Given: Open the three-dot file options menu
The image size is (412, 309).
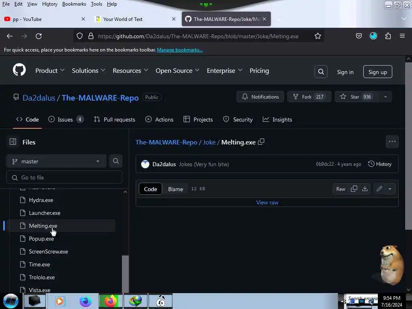Looking at the screenshot, I should click(392, 142).
